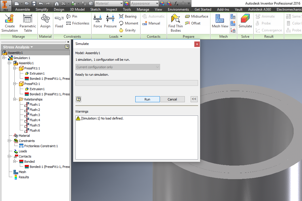This screenshot has width=302, height=201.
Task: Collapse the Constraints tree node
Action: pos(9,141)
